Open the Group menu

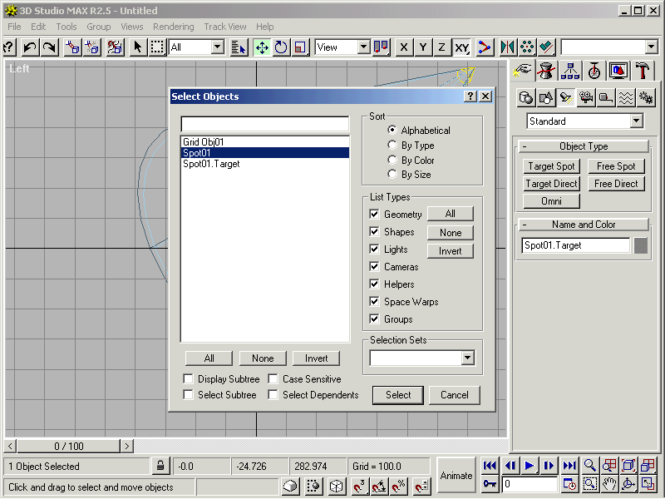(x=99, y=27)
